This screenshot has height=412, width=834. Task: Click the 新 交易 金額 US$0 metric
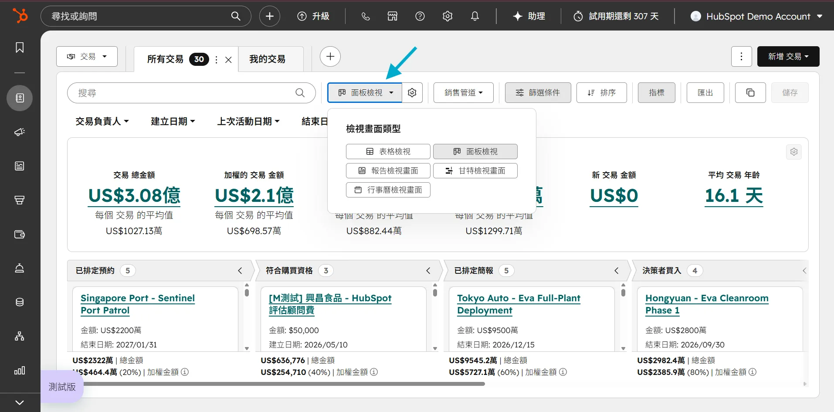coord(614,195)
